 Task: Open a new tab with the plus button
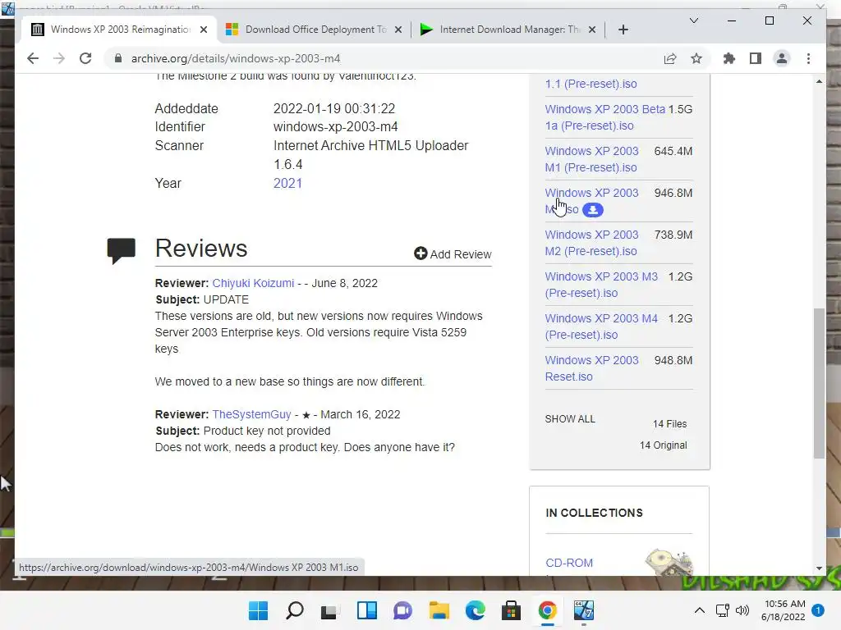coord(623,30)
